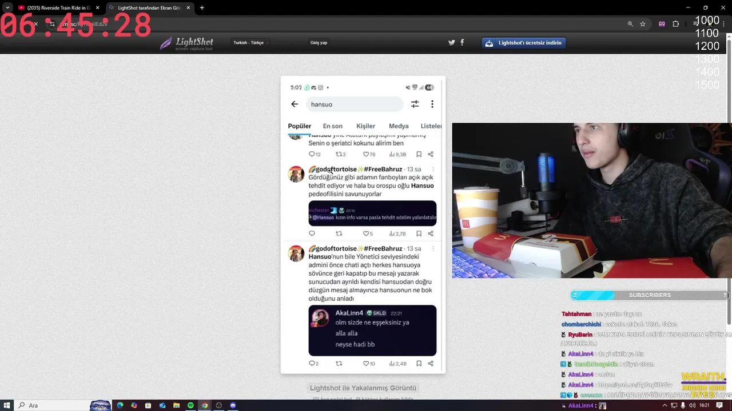Like the tweet showing 76 likes
732x411 pixels.
[366, 154]
